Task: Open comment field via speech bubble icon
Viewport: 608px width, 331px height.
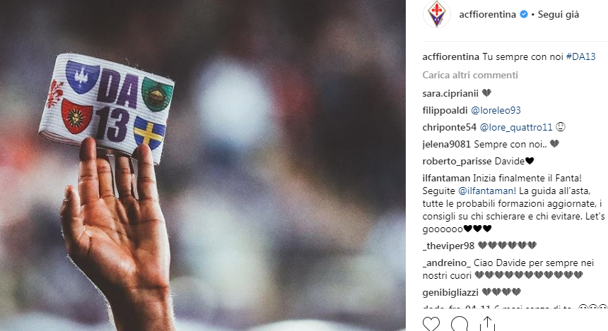Action: click(x=459, y=324)
